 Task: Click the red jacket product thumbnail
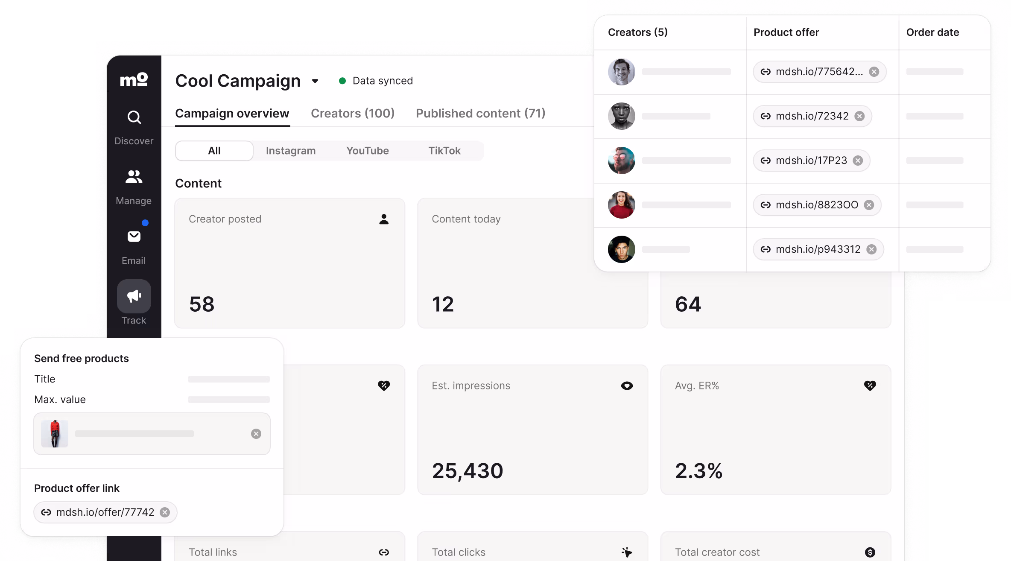[x=55, y=434]
